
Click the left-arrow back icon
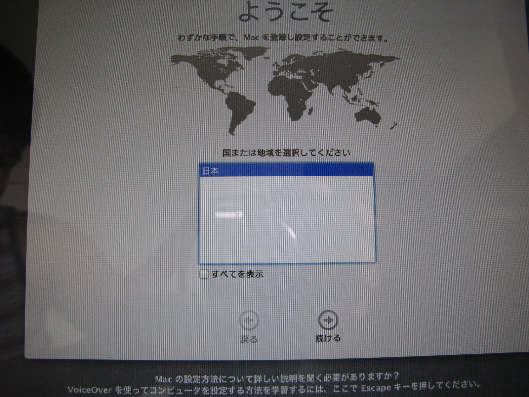click(249, 321)
